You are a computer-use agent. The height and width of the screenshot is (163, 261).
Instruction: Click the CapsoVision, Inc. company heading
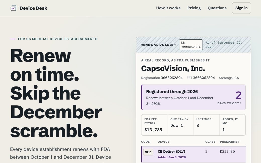(173, 68)
